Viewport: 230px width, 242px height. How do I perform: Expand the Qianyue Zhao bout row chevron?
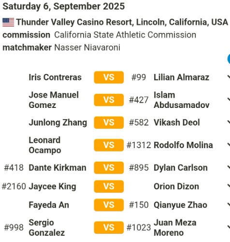pos(229,205)
